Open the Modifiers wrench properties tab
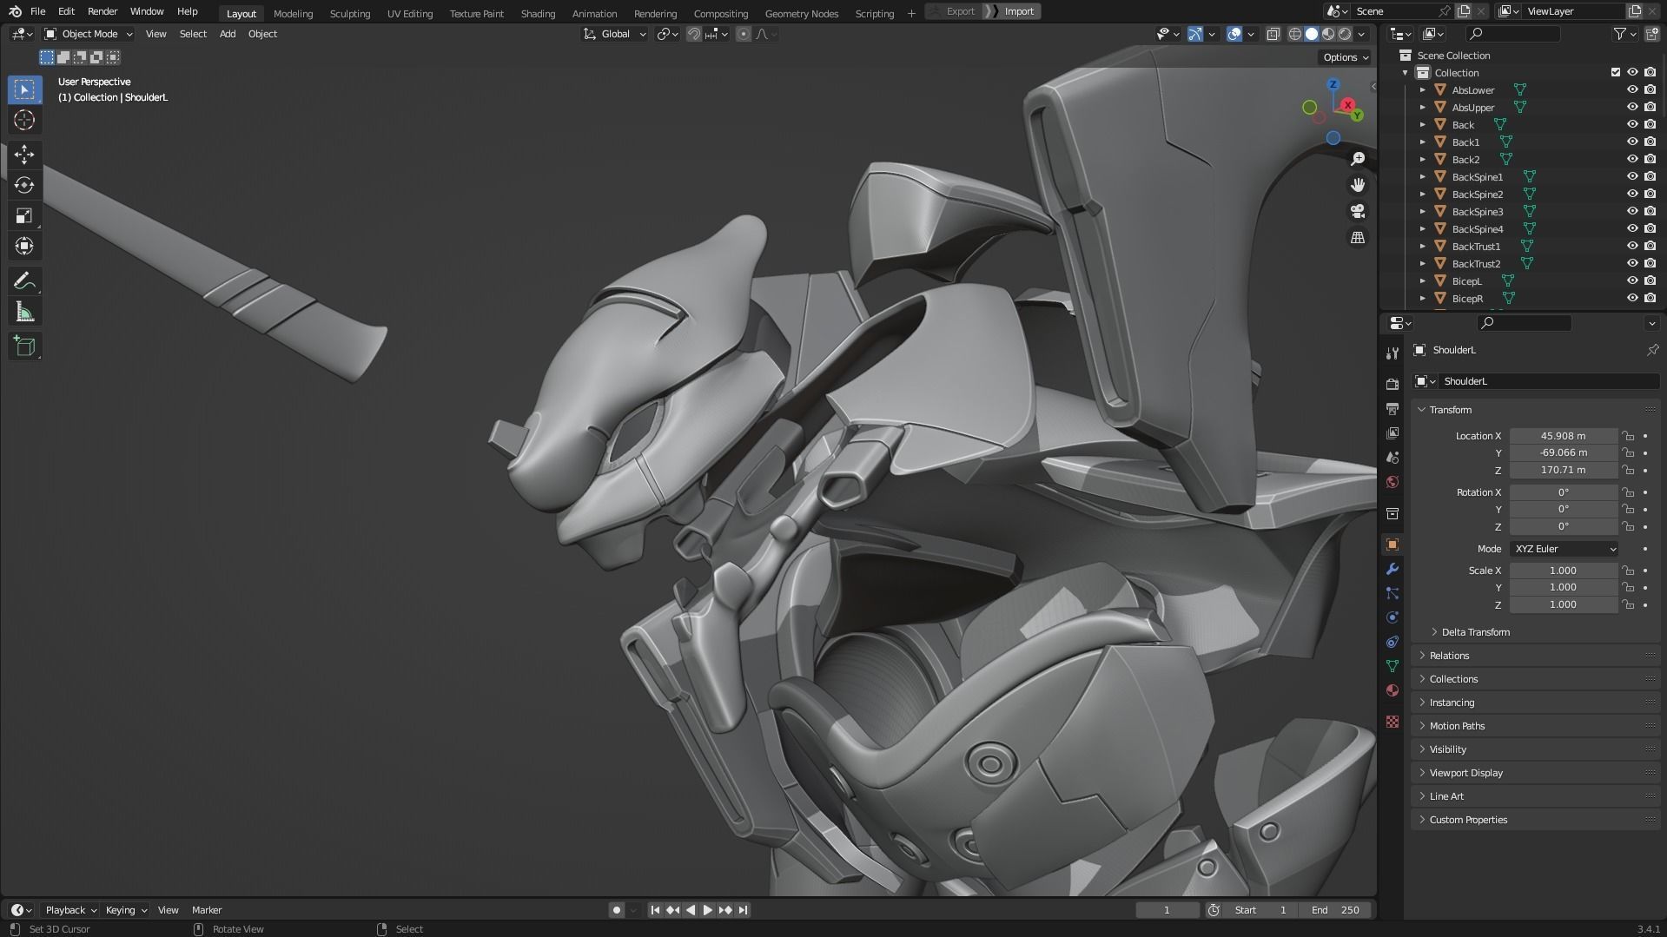Image resolution: width=1667 pixels, height=937 pixels. (x=1392, y=569)
